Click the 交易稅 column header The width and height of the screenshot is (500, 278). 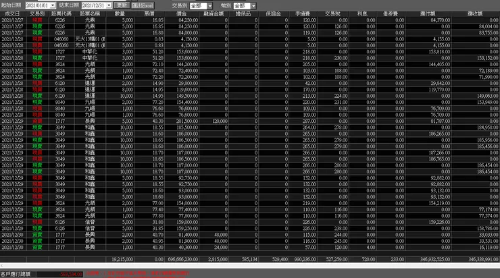[x=333, y=13]
